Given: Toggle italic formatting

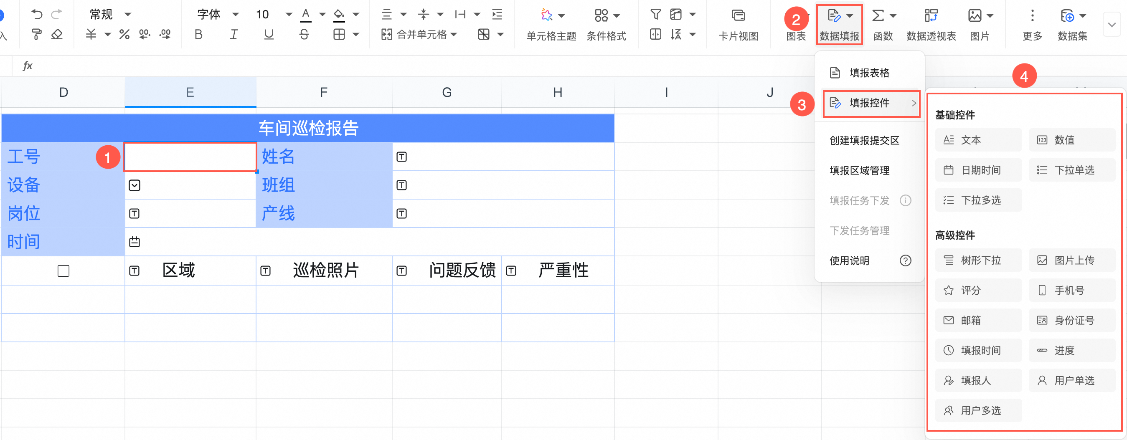Looking at the screenshot, I should (234, 34).
